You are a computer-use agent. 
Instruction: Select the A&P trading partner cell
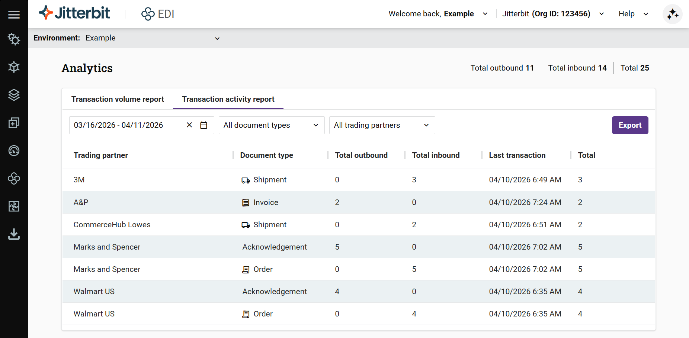(x=81, y=202)
